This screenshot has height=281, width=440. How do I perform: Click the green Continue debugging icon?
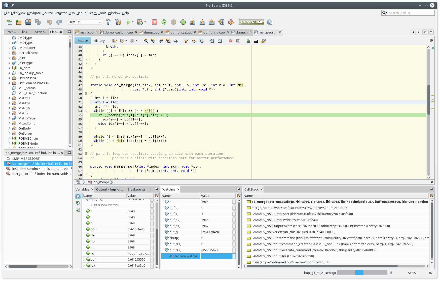point(183,22)
